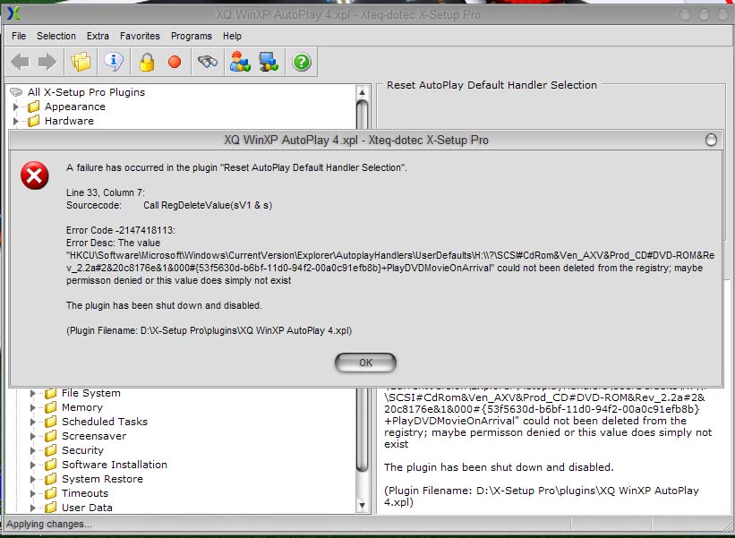Click the Back arrow toolbar icon

(x=21, y=62)
